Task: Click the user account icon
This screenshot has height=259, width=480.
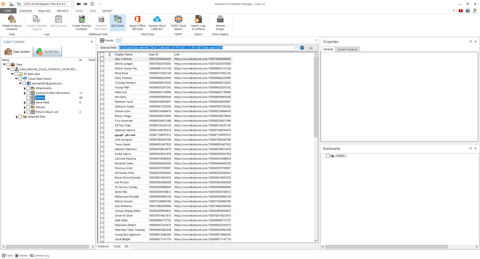Action: click(475, 11)
